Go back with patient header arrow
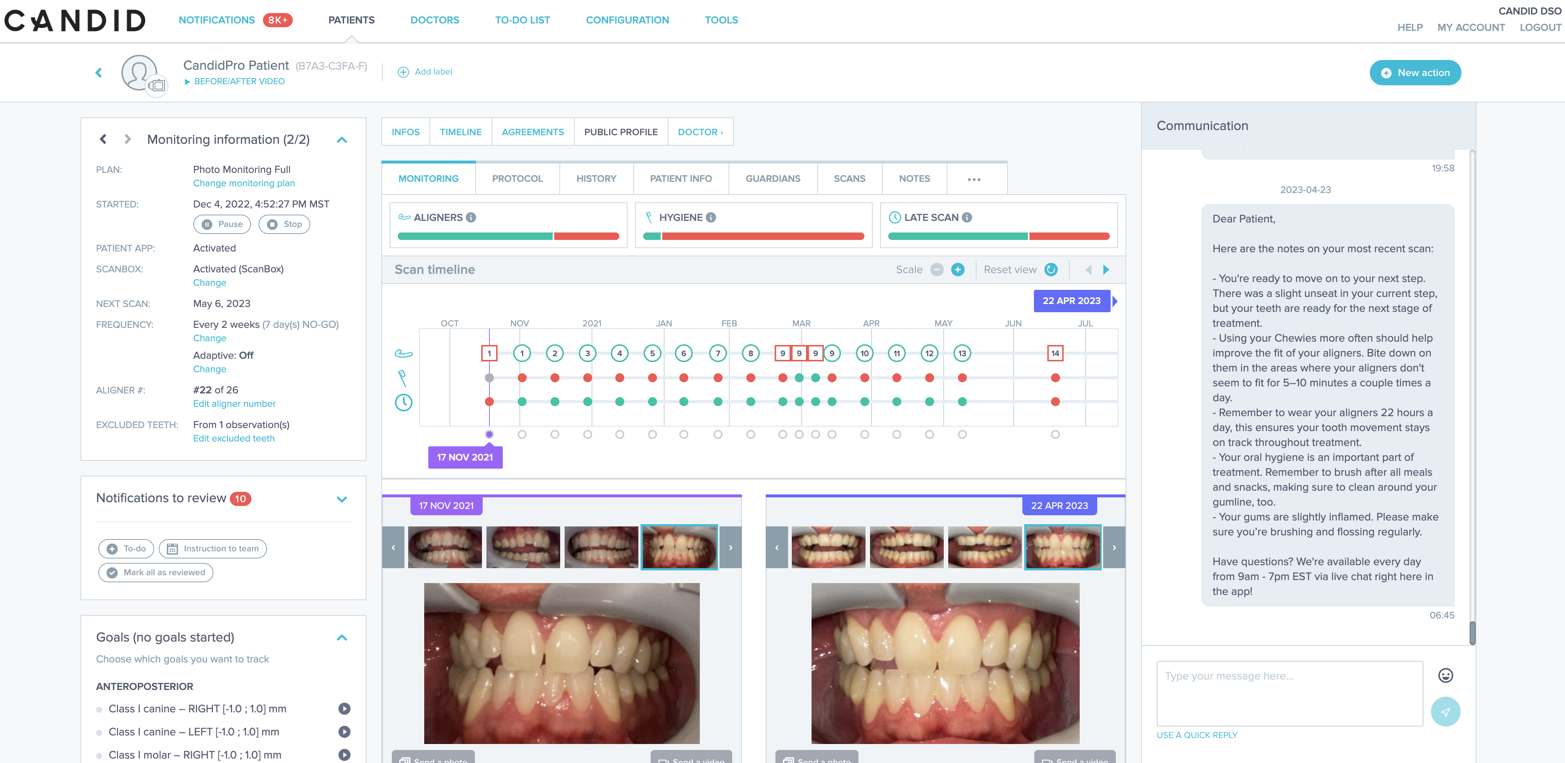The width and height of the screenshot is (1565, 763). click(x=99, y=73)
